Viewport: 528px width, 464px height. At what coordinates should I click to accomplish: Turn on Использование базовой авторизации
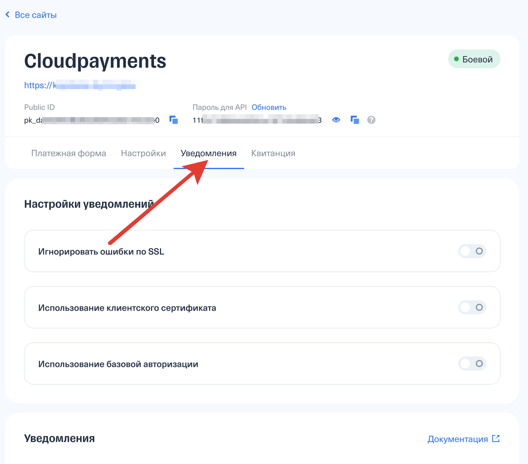pyautogui.click(x=472, y=364)
